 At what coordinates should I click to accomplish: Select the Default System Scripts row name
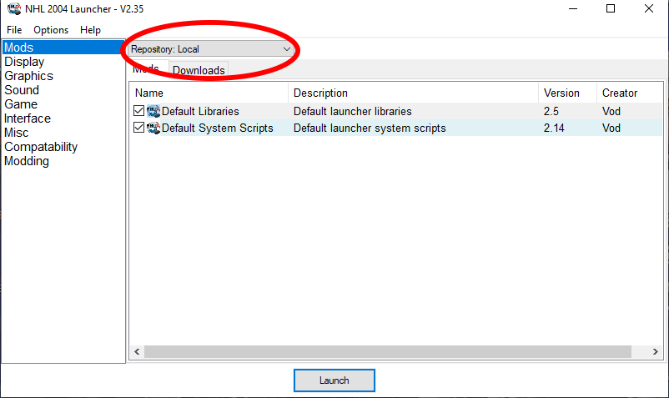coord(217,128)
